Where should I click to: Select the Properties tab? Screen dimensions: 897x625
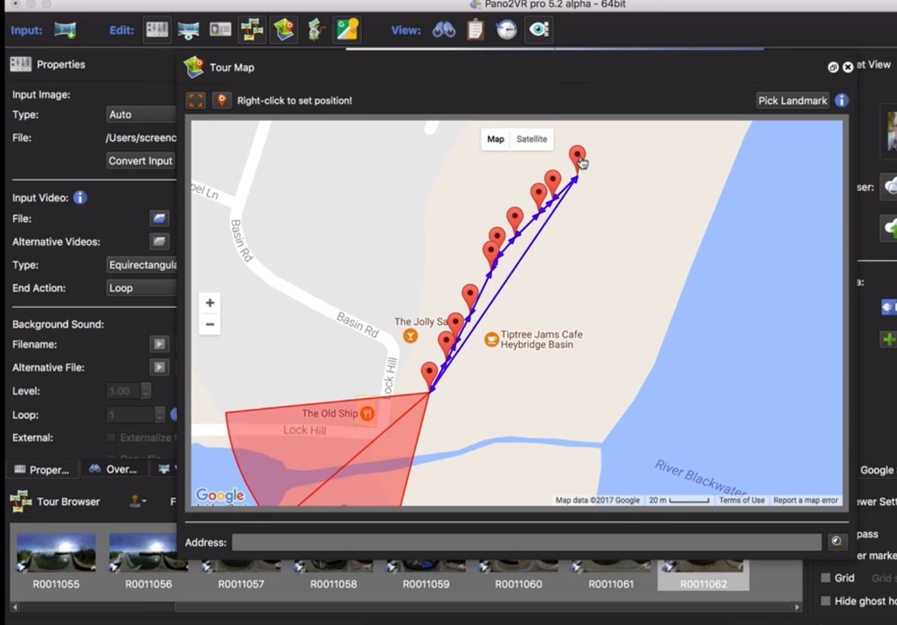pos(42,469)
